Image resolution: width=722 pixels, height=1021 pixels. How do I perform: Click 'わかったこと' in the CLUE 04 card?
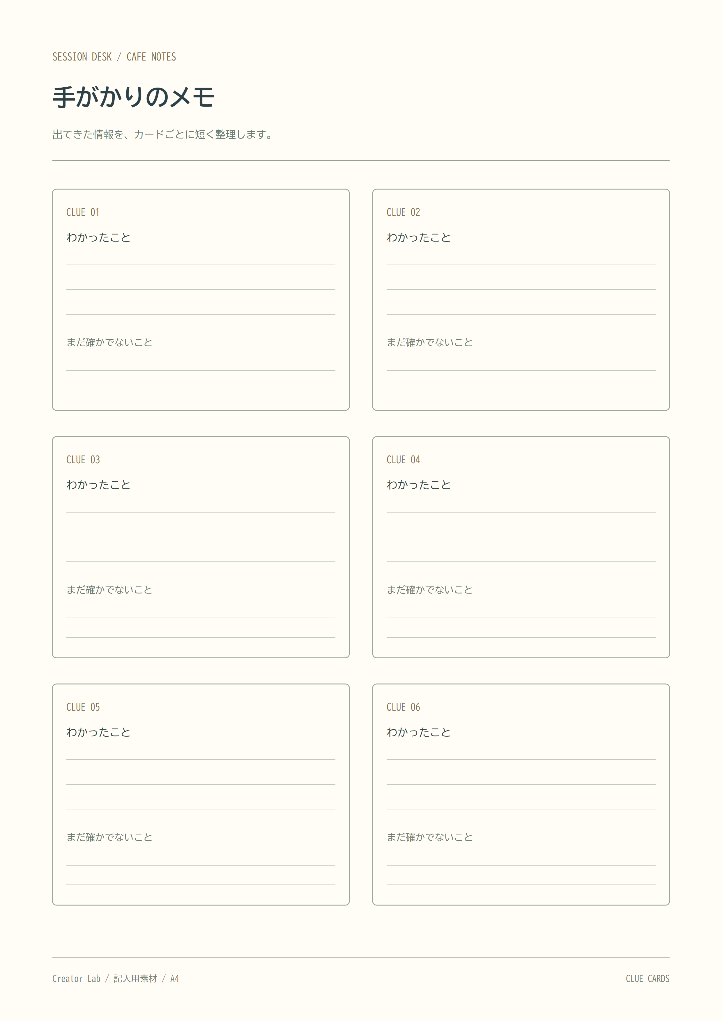419,485
